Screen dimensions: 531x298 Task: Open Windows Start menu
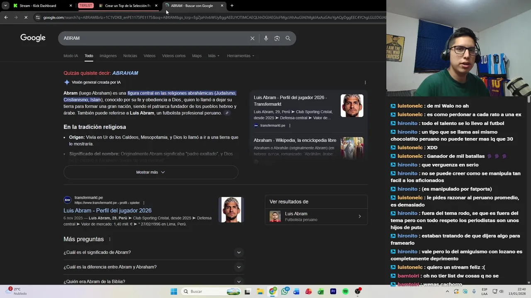(x=174, y=291)
